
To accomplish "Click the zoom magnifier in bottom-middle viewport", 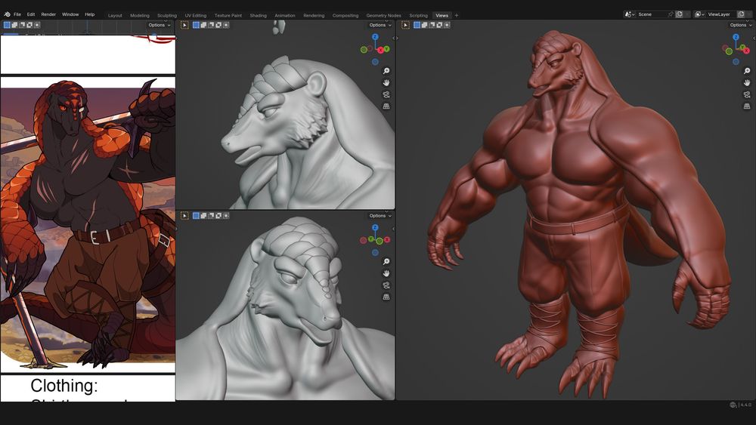I will coord(386,261).
